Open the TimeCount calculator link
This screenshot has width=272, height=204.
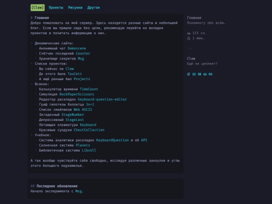pos(89,89)
